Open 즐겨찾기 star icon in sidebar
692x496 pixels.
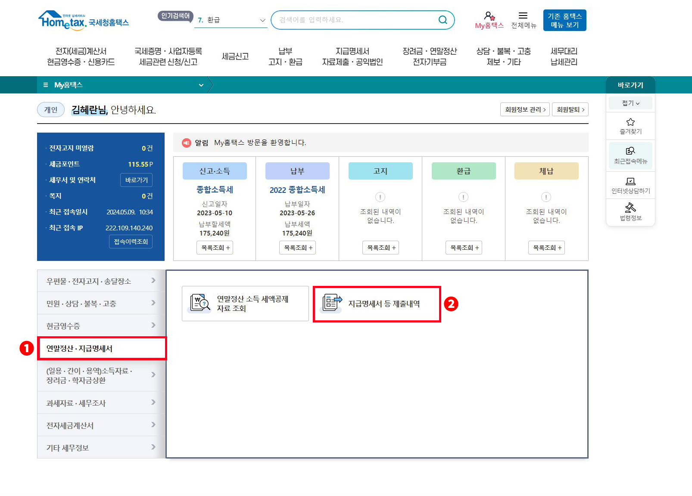[x=630, y=125]
